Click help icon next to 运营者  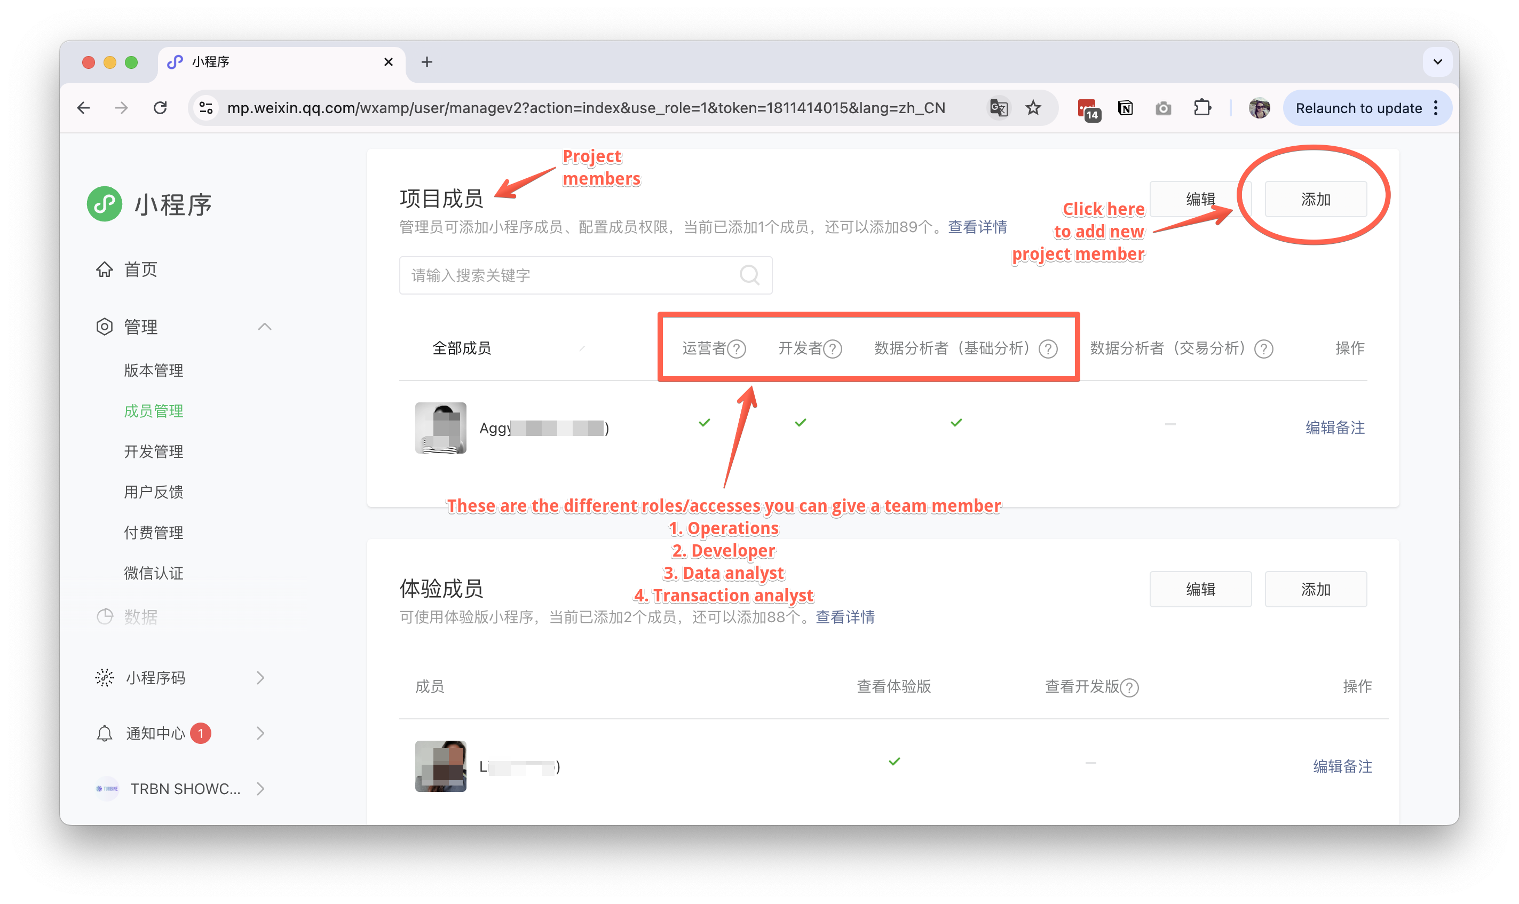737,349
